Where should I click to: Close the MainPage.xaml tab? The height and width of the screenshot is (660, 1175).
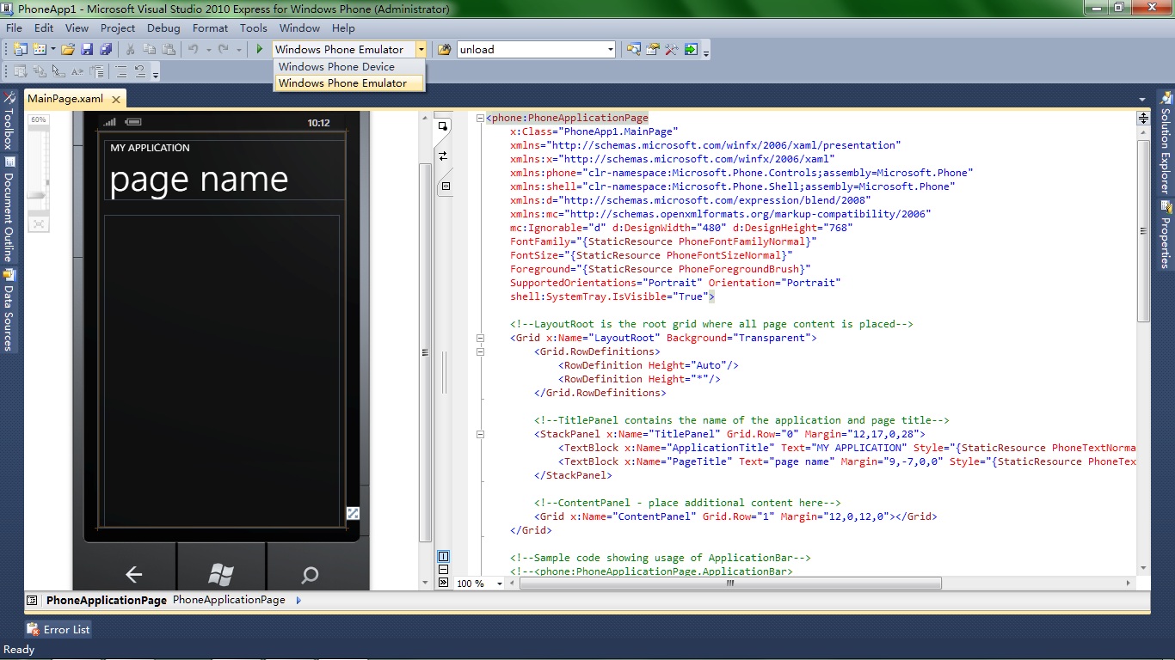(117, 100)
